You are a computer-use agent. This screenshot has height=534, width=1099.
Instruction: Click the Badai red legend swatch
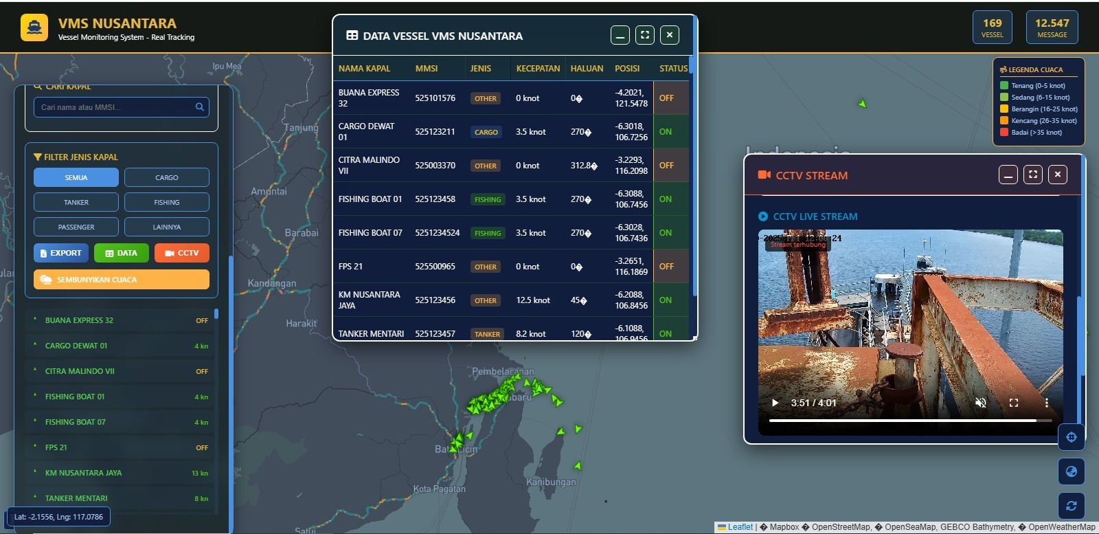pyautogui.click(x=1004, y=132)
